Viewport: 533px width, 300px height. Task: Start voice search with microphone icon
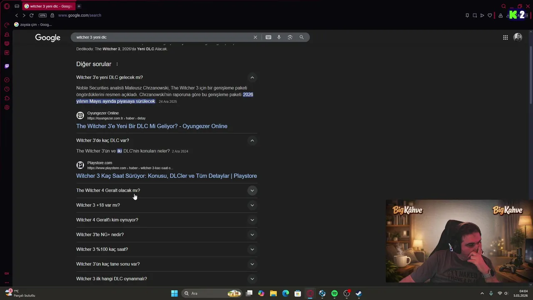279,37
